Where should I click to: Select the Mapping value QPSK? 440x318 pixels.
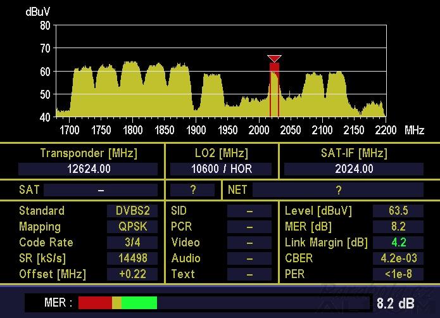point(132,227)
